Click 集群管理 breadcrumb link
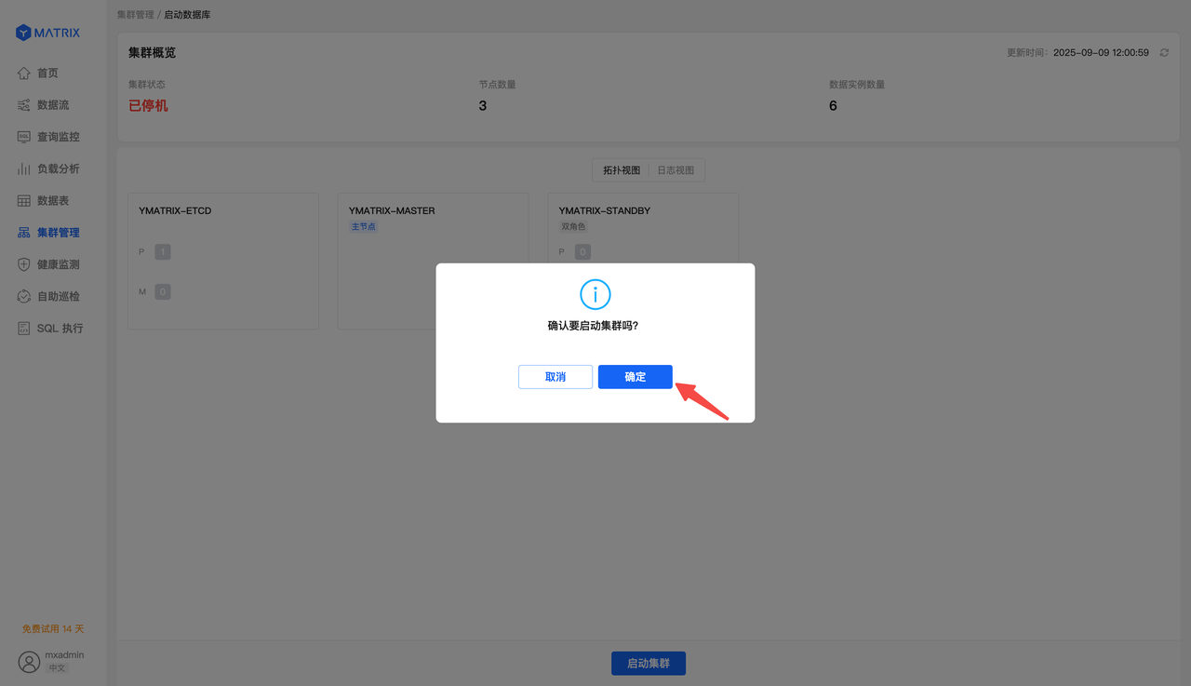Screen dimensions: 1191x686 click(136, 15)
